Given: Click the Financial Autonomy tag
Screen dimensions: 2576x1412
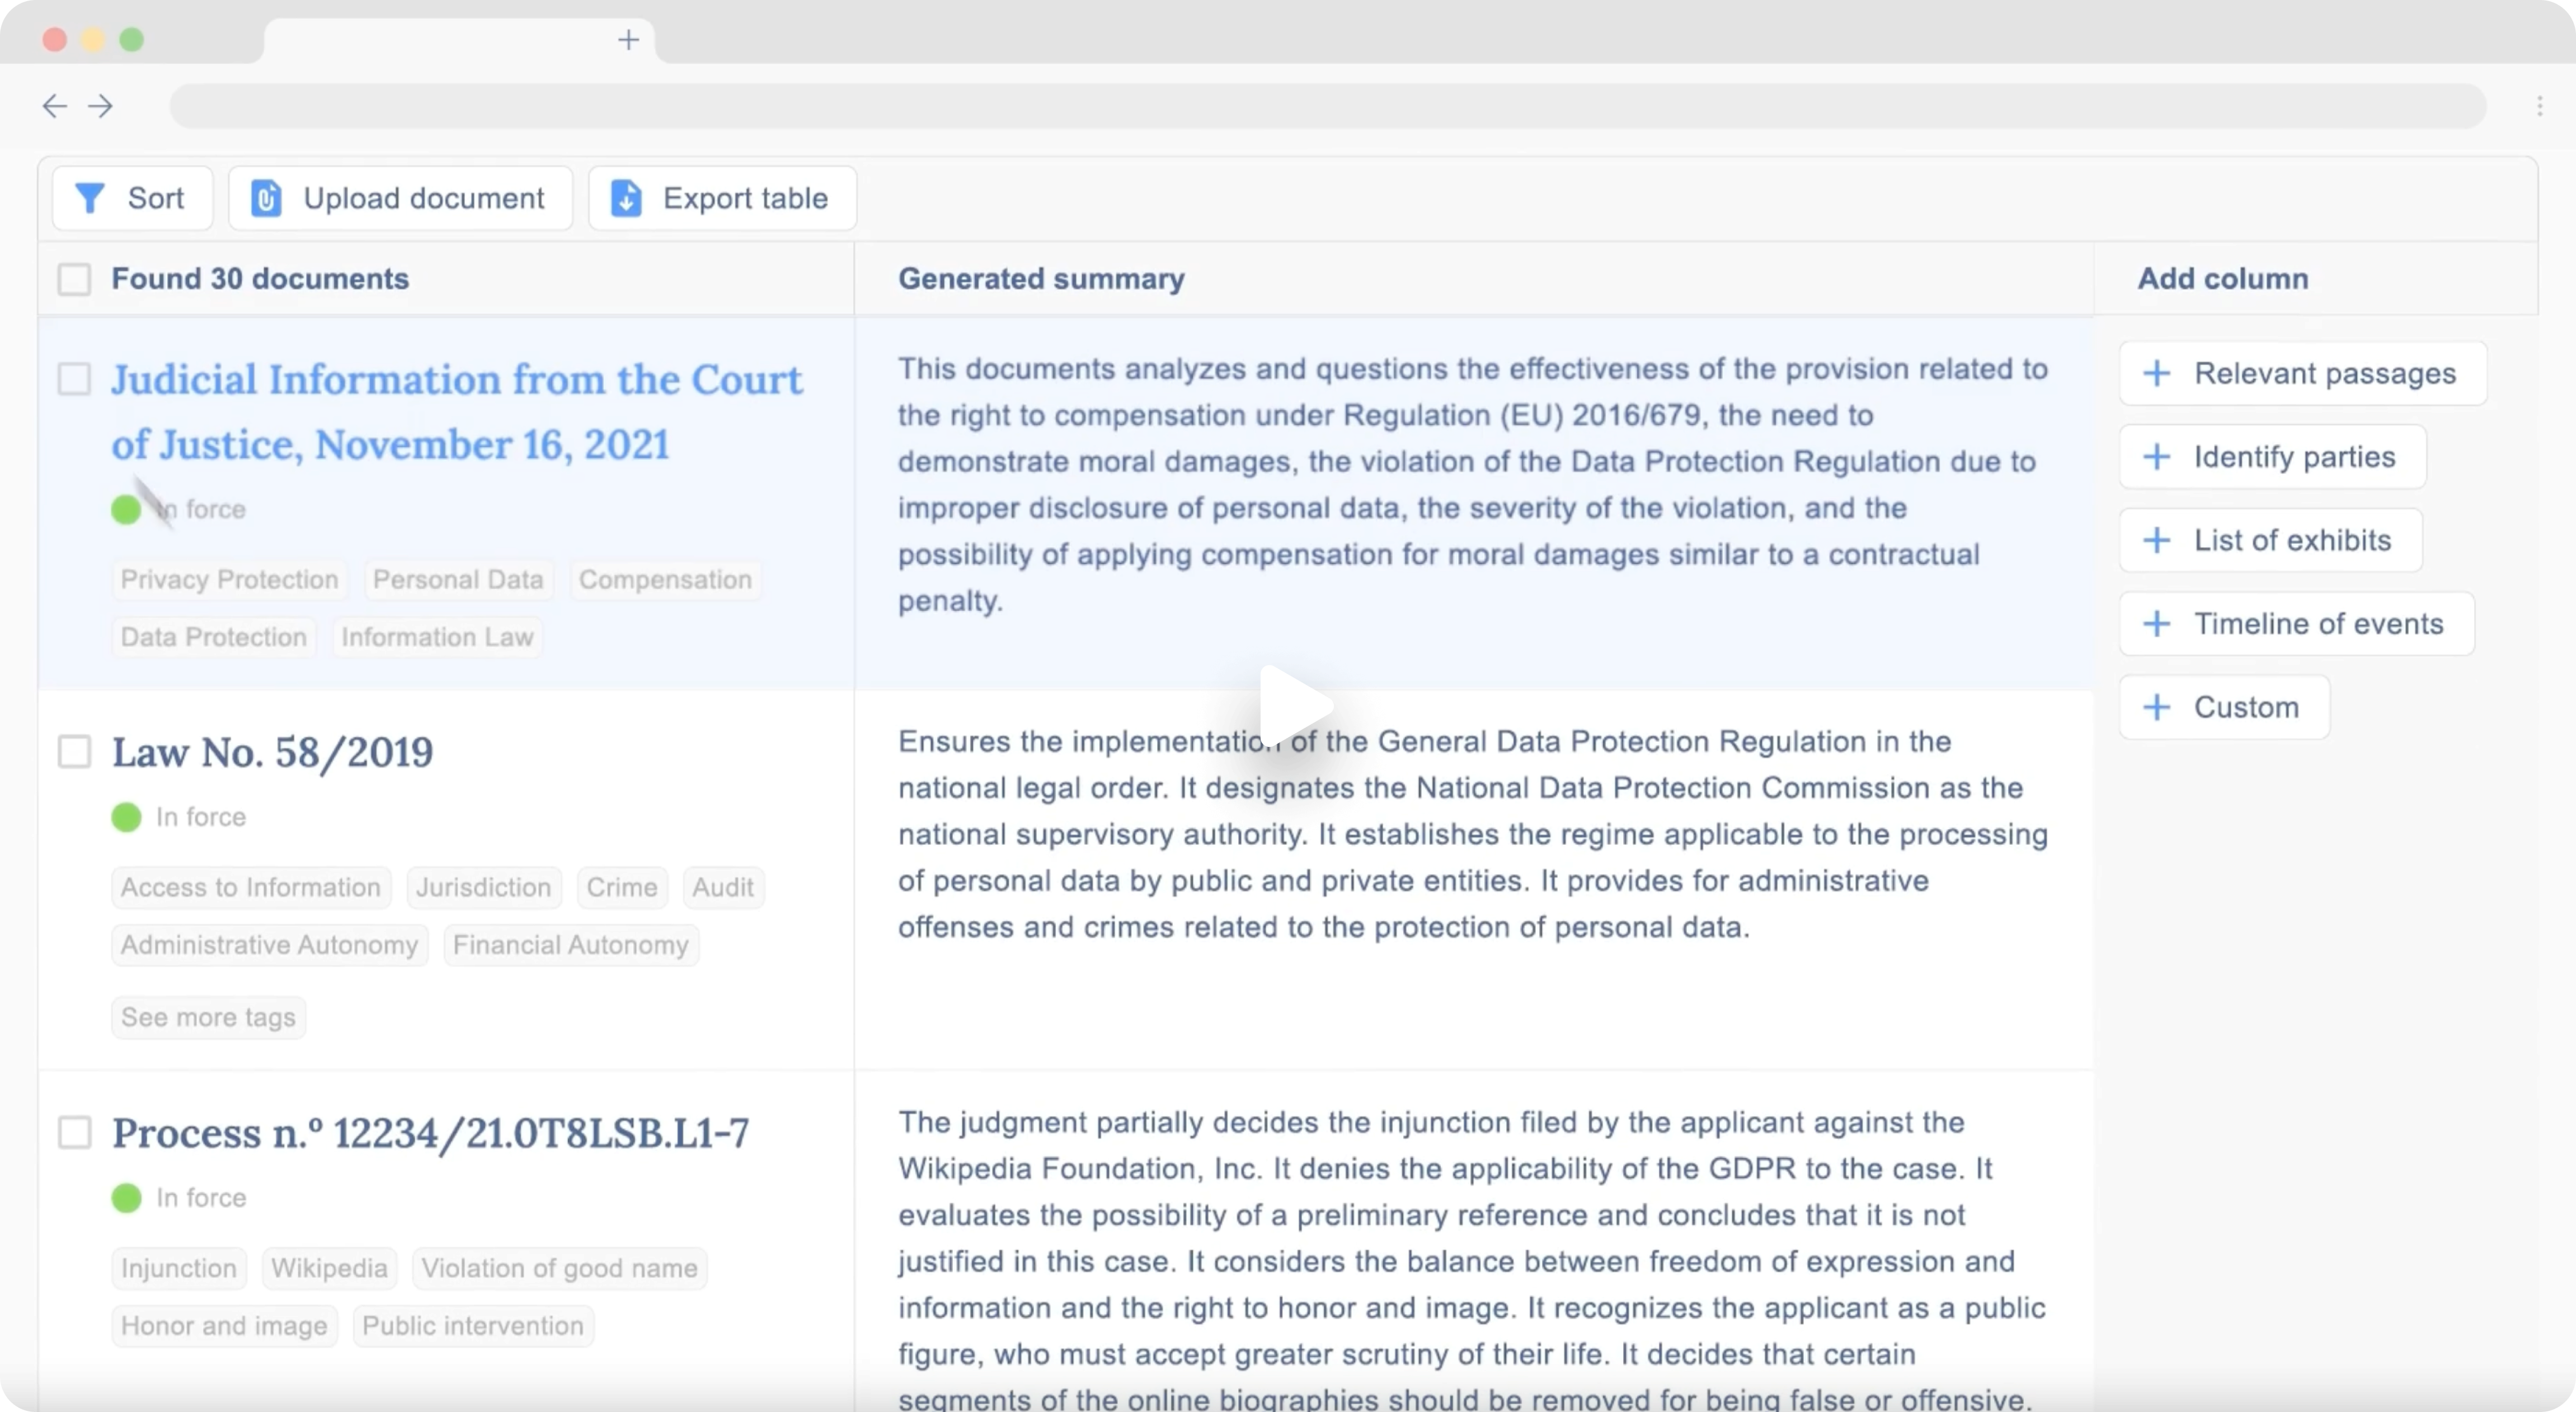Looking at the screenshot, I should pos(571,945).
